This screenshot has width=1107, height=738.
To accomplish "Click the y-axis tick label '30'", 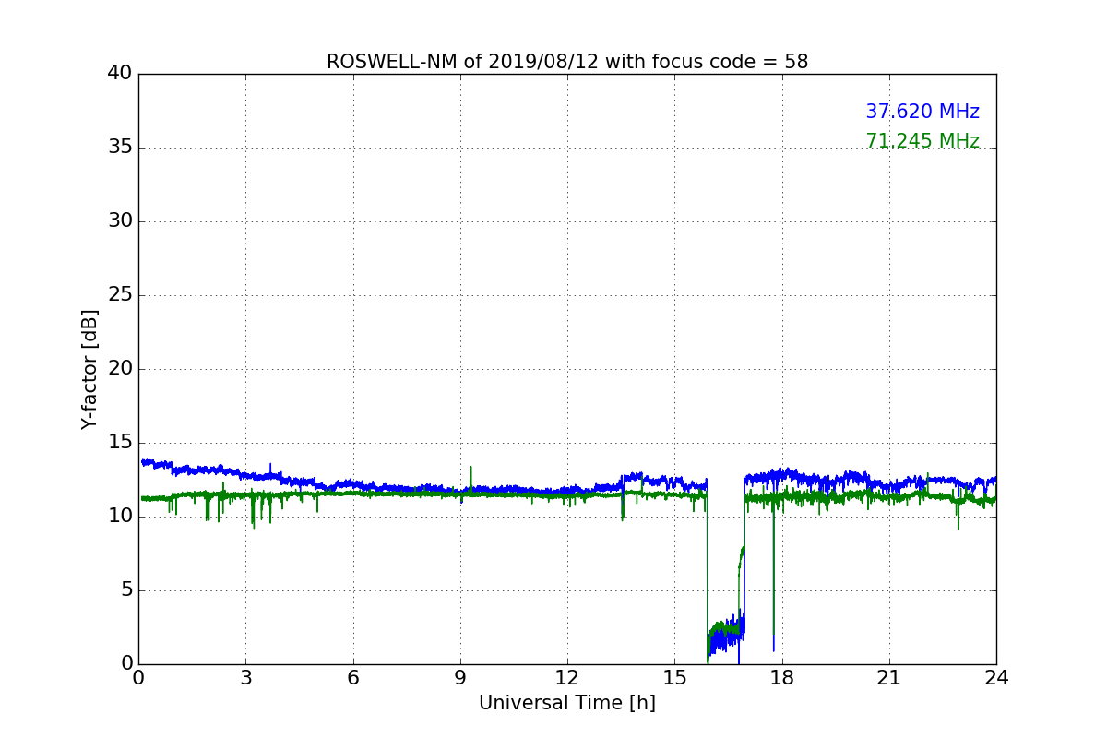I will 120,221.
